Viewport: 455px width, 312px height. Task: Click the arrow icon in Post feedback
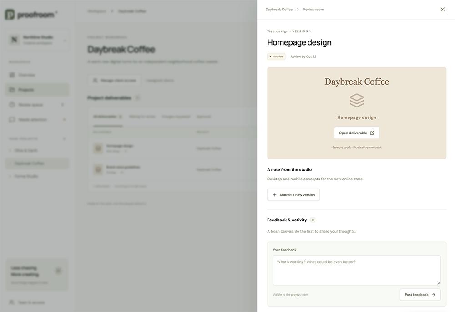tap(434, 295)
